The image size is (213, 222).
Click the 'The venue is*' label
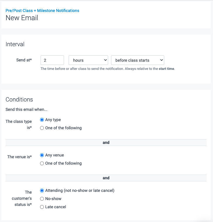point(20,157)
